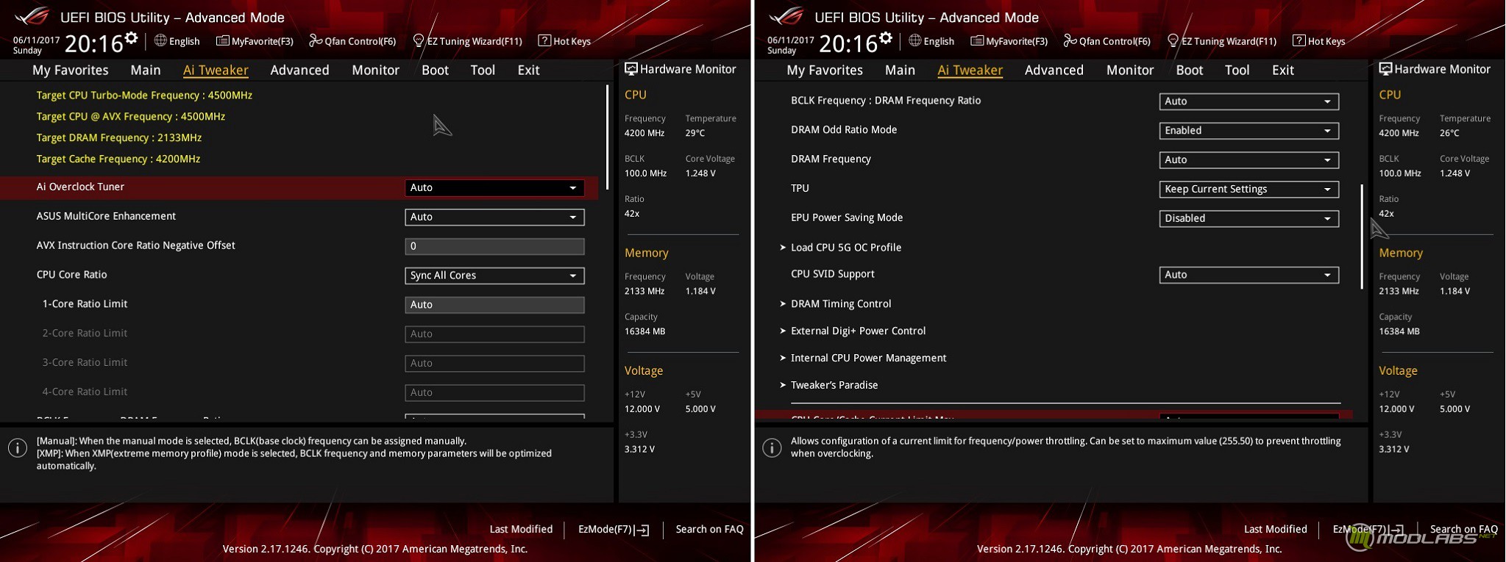Switch to Monitor tab in right window
The height and width of the screenshot is (562, 1506).
coord(1130,70)
